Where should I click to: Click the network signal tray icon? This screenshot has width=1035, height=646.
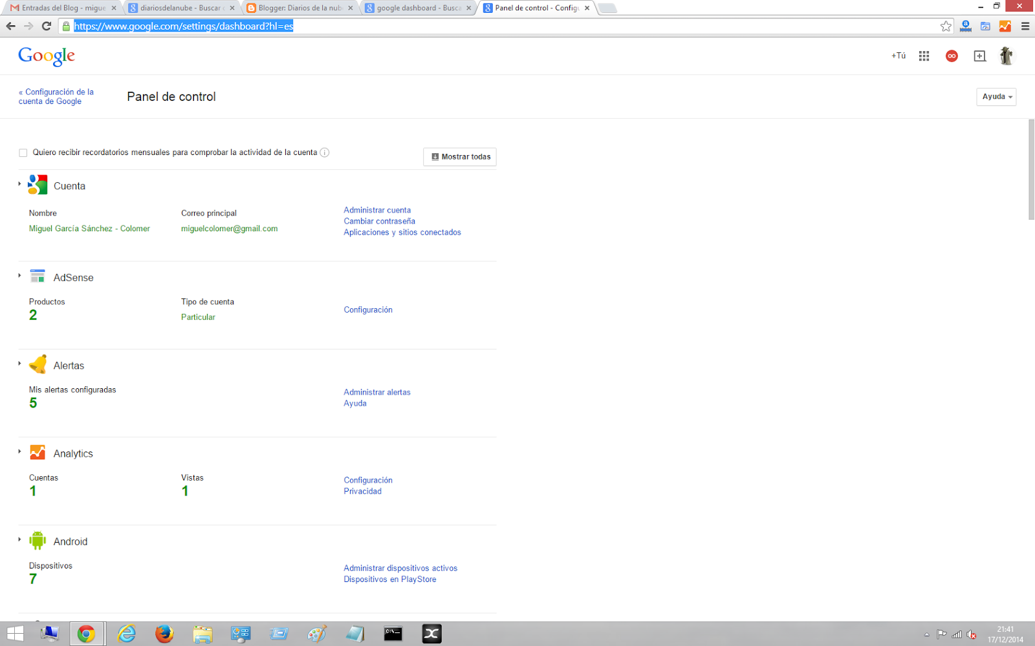(x=957, y=634)
